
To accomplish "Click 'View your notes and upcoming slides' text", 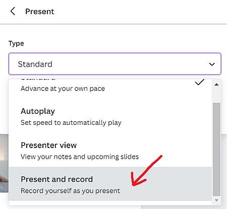I will (80, 157).
